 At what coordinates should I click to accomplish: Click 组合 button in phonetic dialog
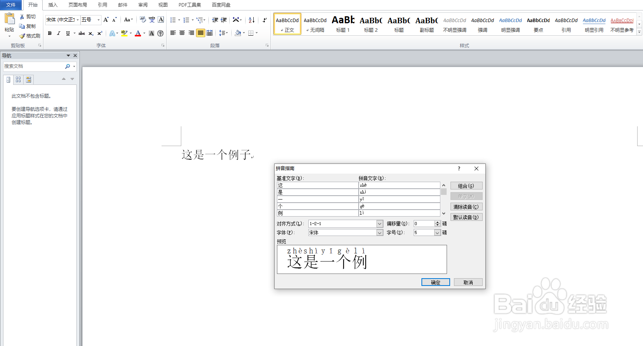pyautogui.click(x=466, y=186)
